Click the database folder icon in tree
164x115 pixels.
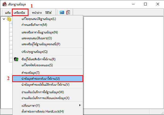(x=9, y=19)
